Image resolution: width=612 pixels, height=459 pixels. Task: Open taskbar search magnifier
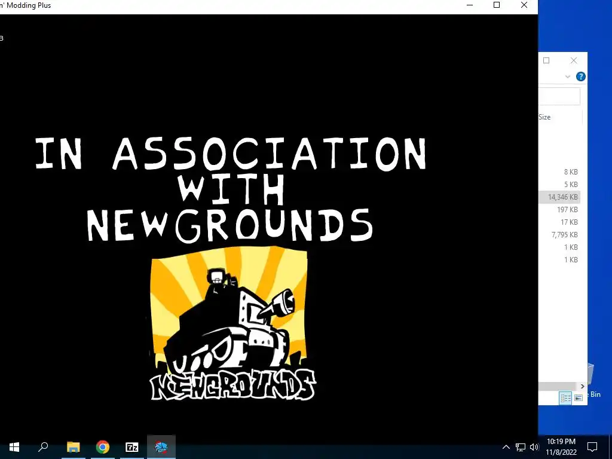pyautogui.click(x=43, y=447)
